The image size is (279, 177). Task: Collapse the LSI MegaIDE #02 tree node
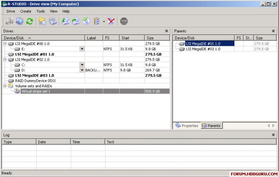(5, 59)
